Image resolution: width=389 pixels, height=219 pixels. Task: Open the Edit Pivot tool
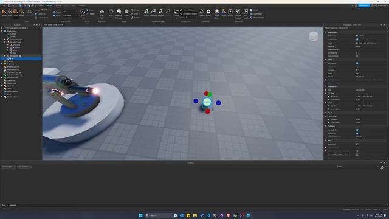83,13
